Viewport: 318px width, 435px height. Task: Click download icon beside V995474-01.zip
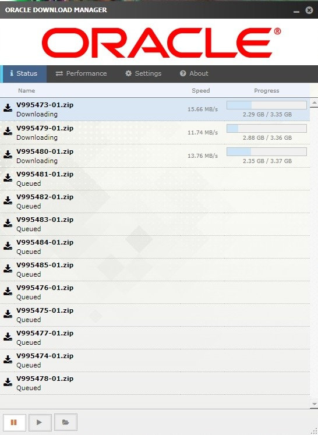coord(8,359)
